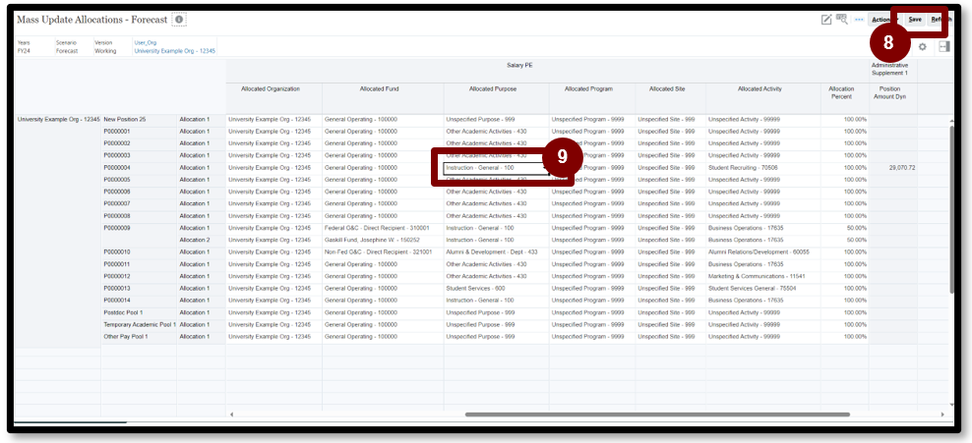Image resolution: width=972 pixels, height=443 pixels.
Task: Toggle the side panel icon
Action: click(x=943, y=47)
